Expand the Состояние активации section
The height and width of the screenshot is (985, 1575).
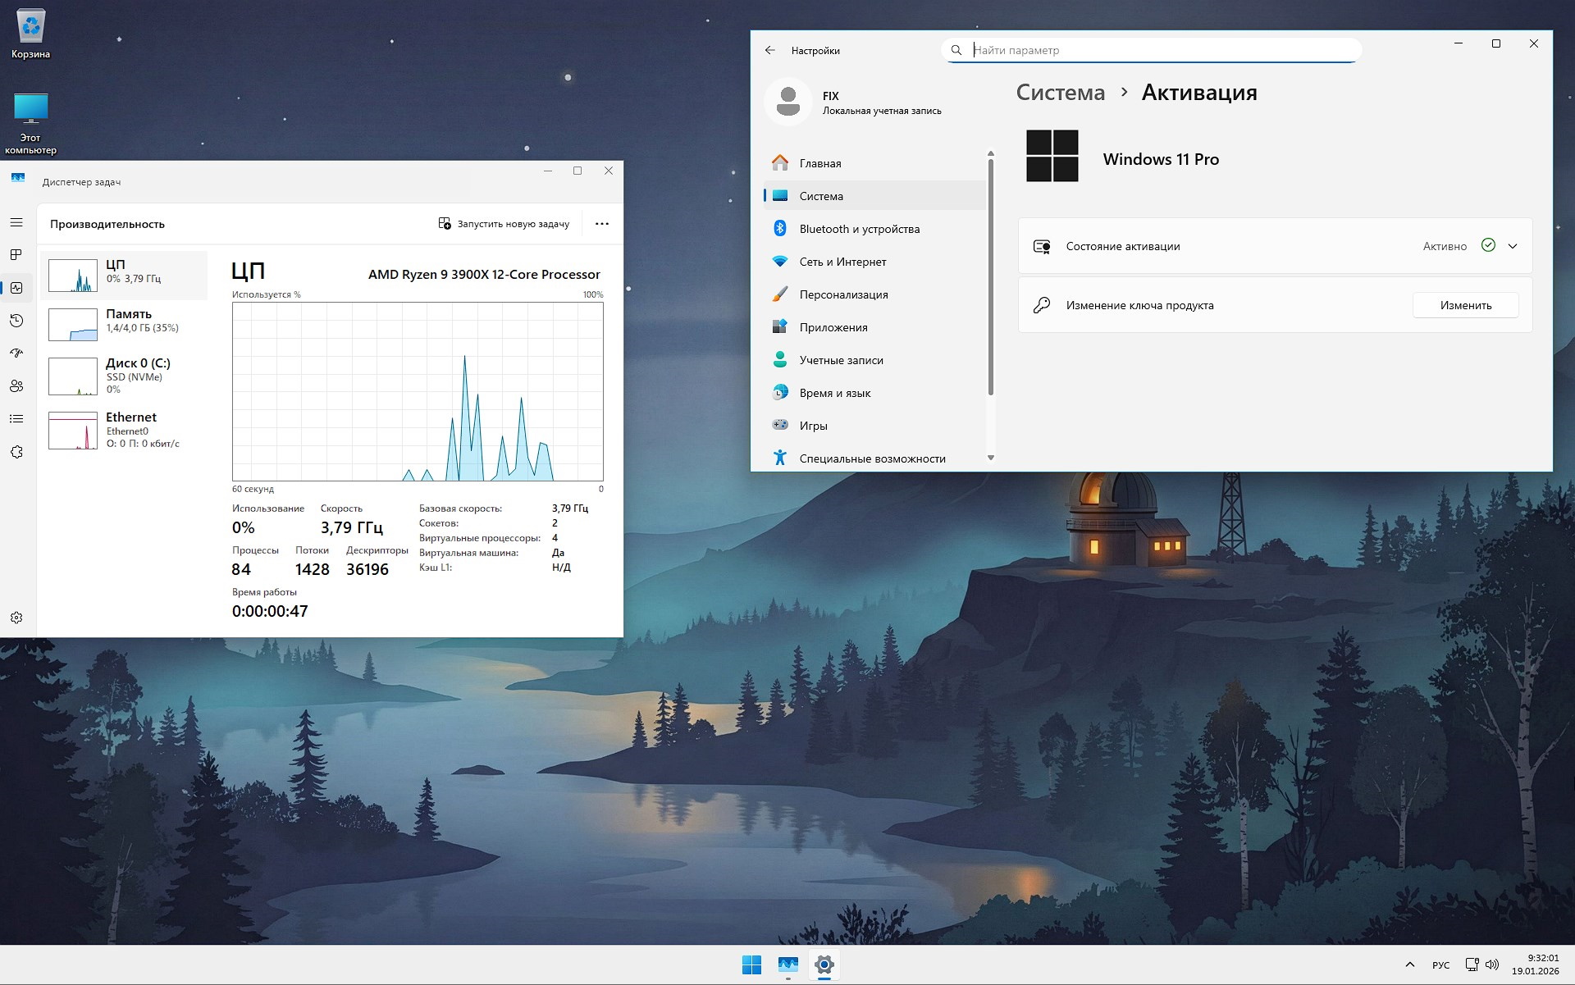pyautogui.click(x=1513, y=245)
